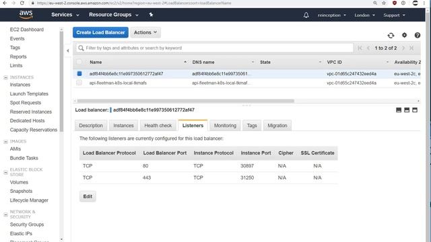Open AMIs in sidebar

15,149
